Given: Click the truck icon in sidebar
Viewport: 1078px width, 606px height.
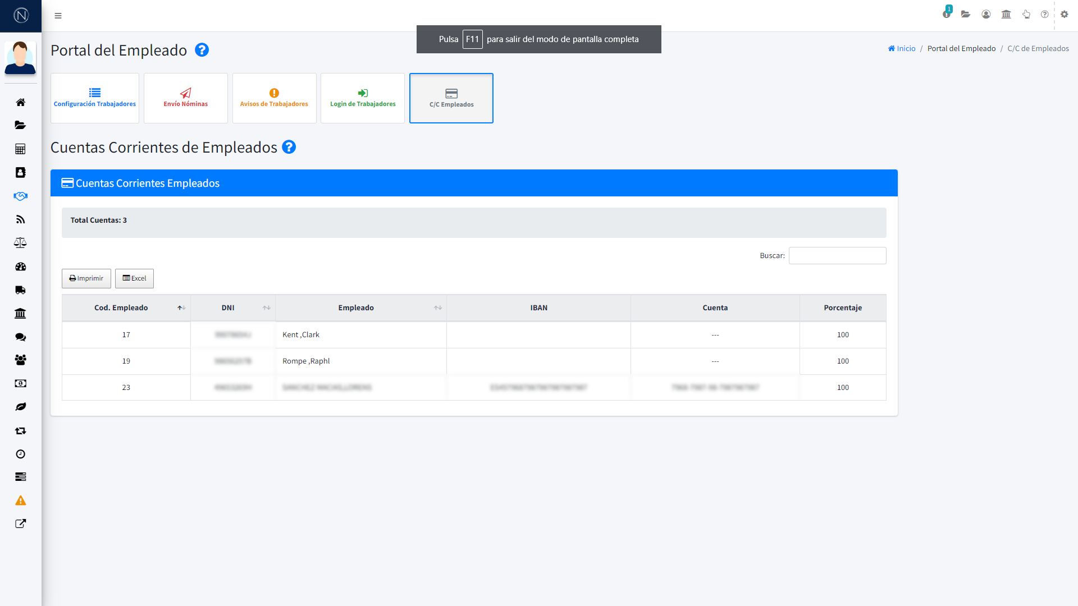Looking at the screenshot, I should (x=21, y=290).
